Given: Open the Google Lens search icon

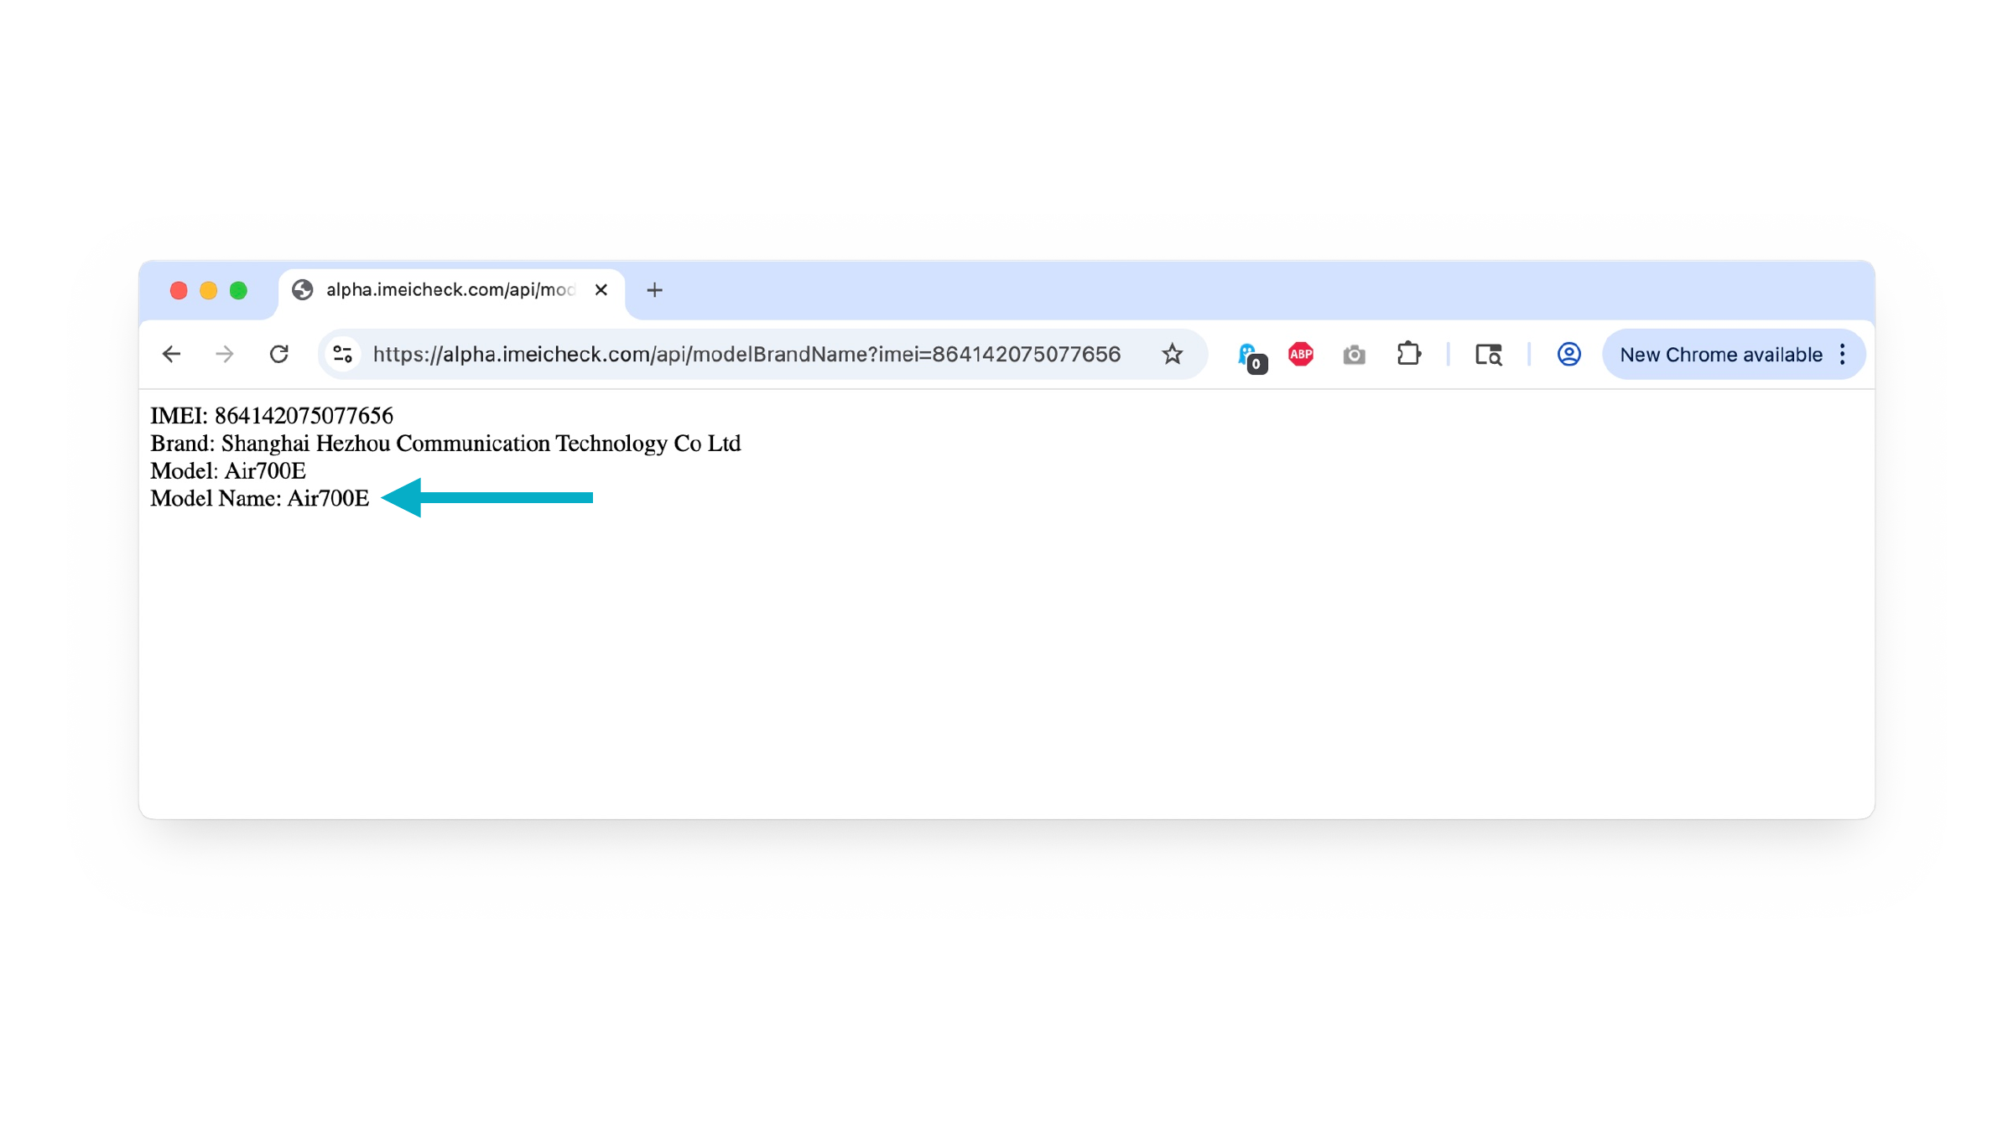Looking at the screenshot, I should [1489, 355].
